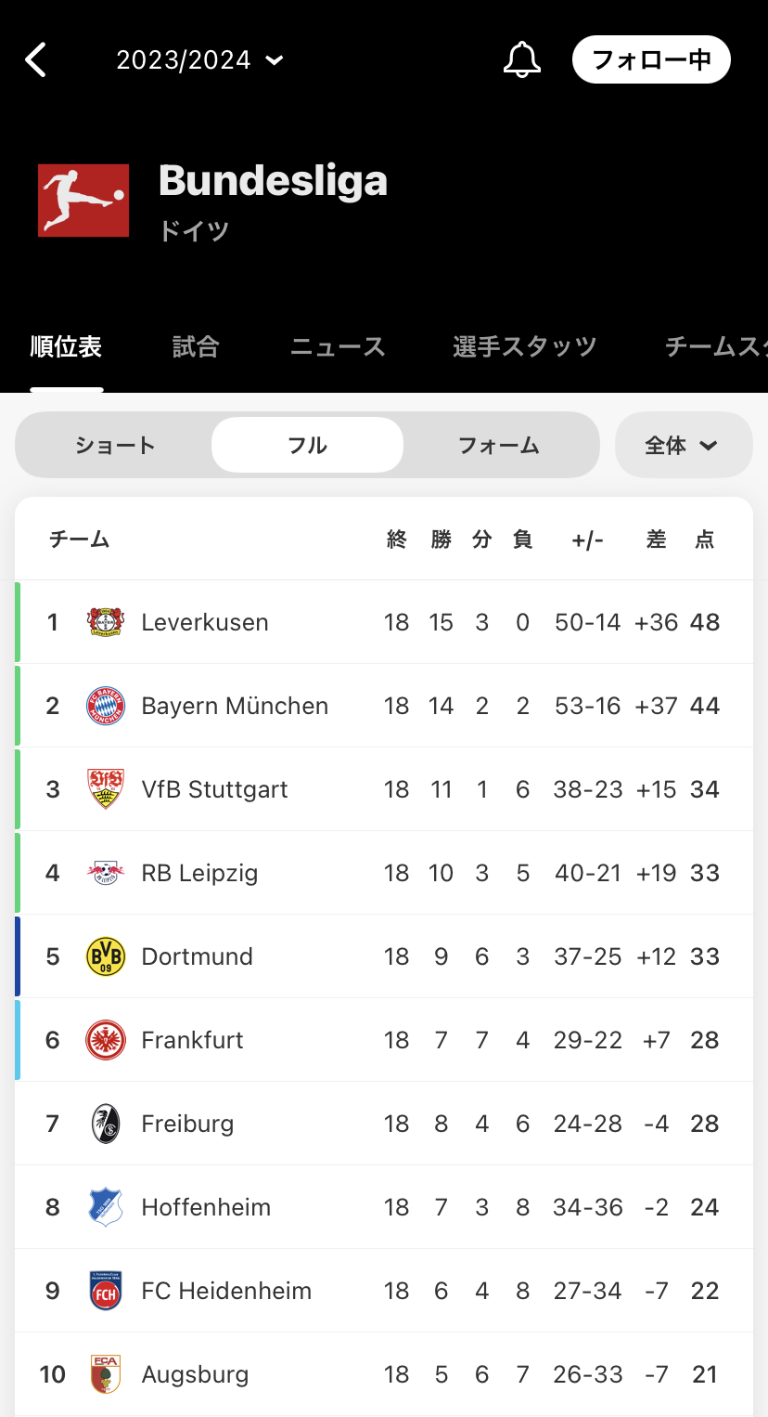Toggle the フォロー中 follow button
Image resolution: width=768 pixels, height=1417 pixels.
651,60
